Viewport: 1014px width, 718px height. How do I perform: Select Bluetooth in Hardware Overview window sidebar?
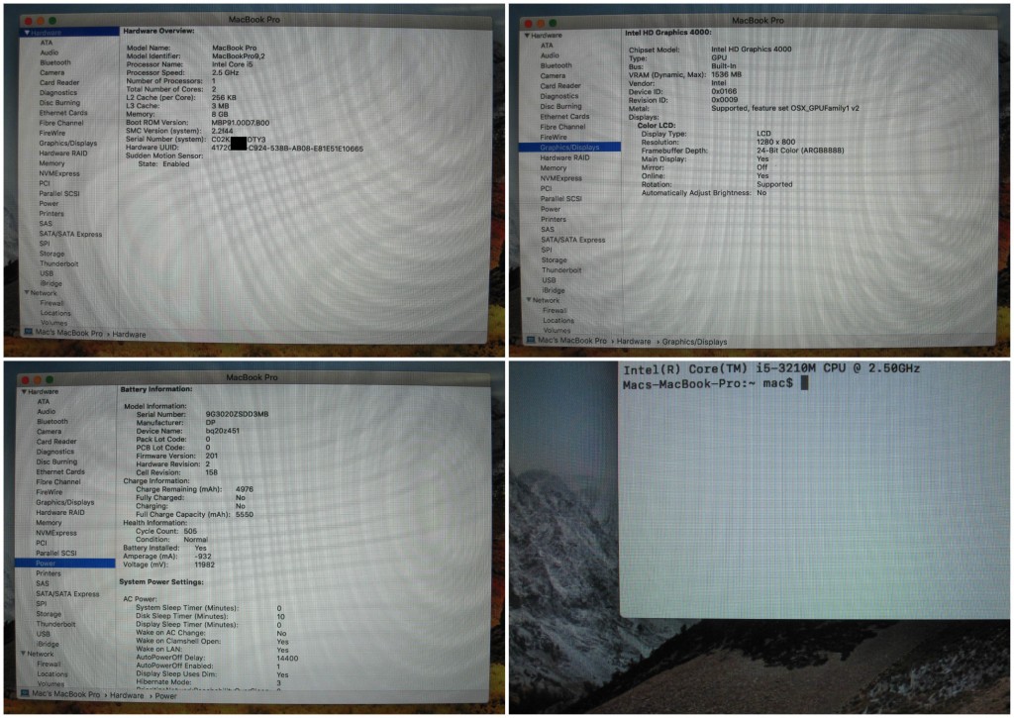pyautogui.click(x=55, y=62)
